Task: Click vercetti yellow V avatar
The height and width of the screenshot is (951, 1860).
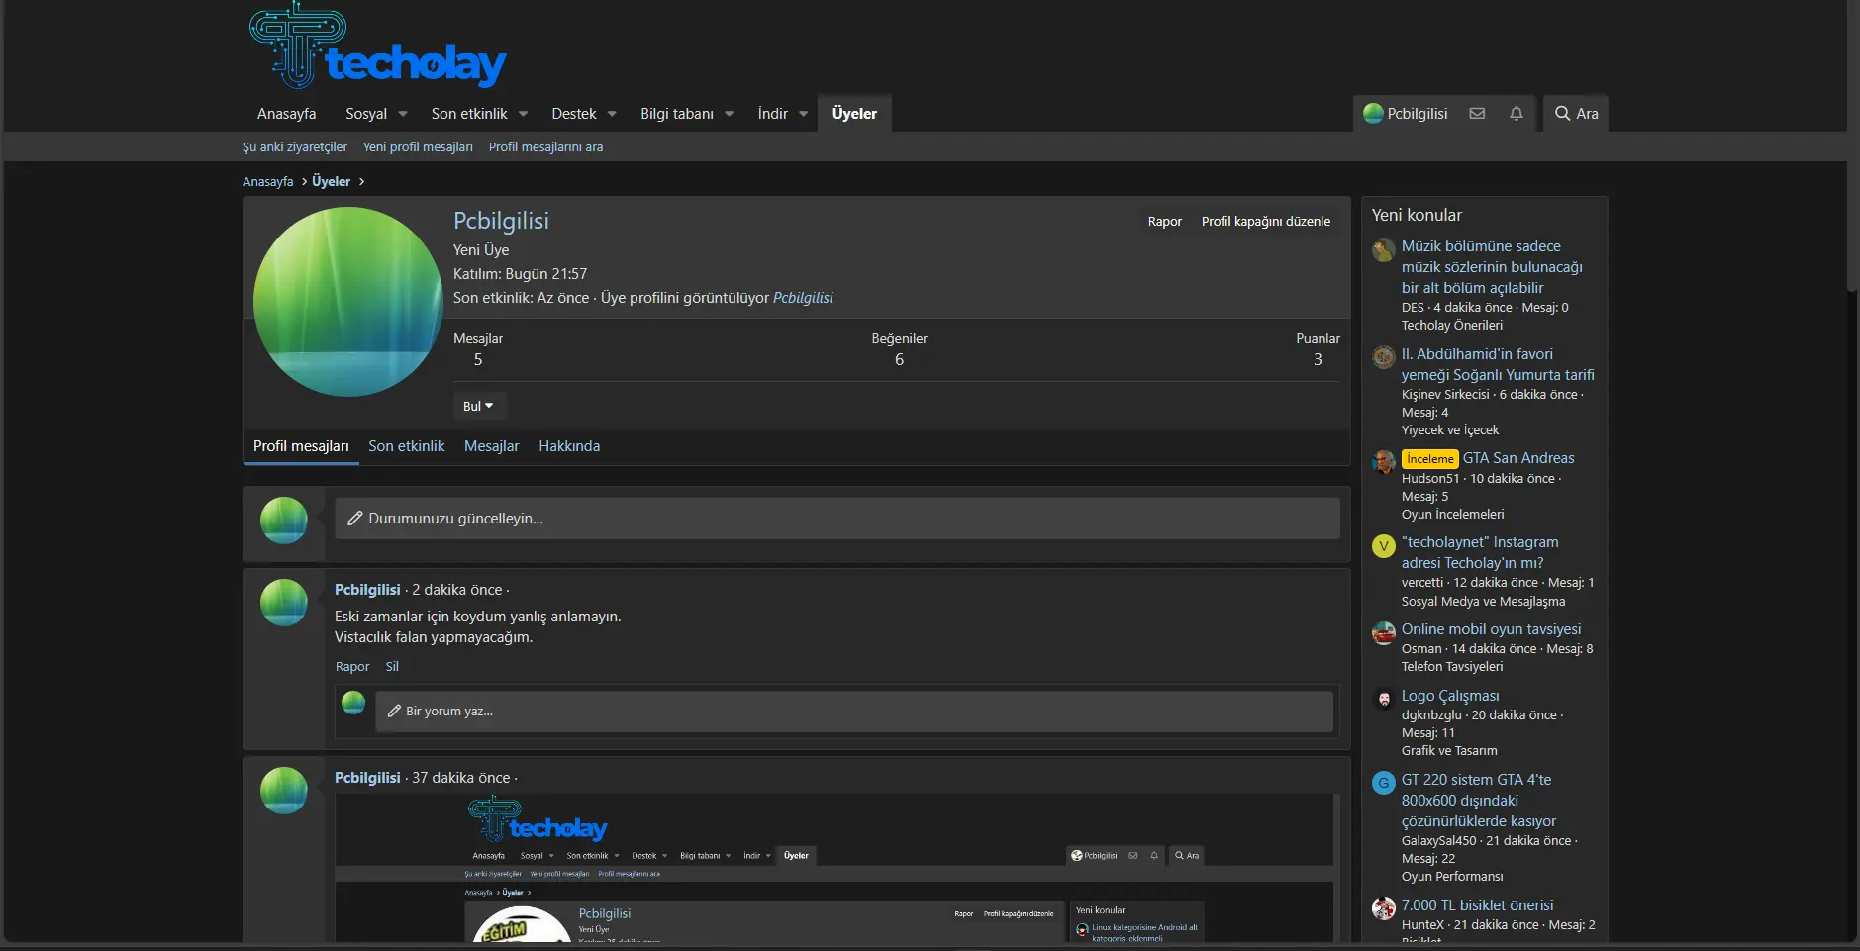Action: pyautogui.click(x=1384, y=546)
